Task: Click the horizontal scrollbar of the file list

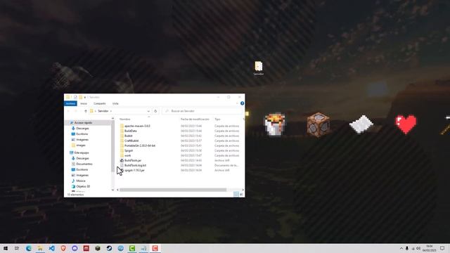Action: pos(173,190)
